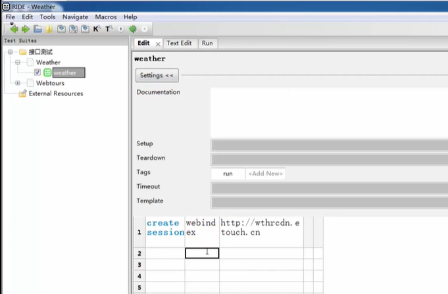448x294 pixels.
Task: Collapse the Weather suite tree node
Action: [18, 62]
